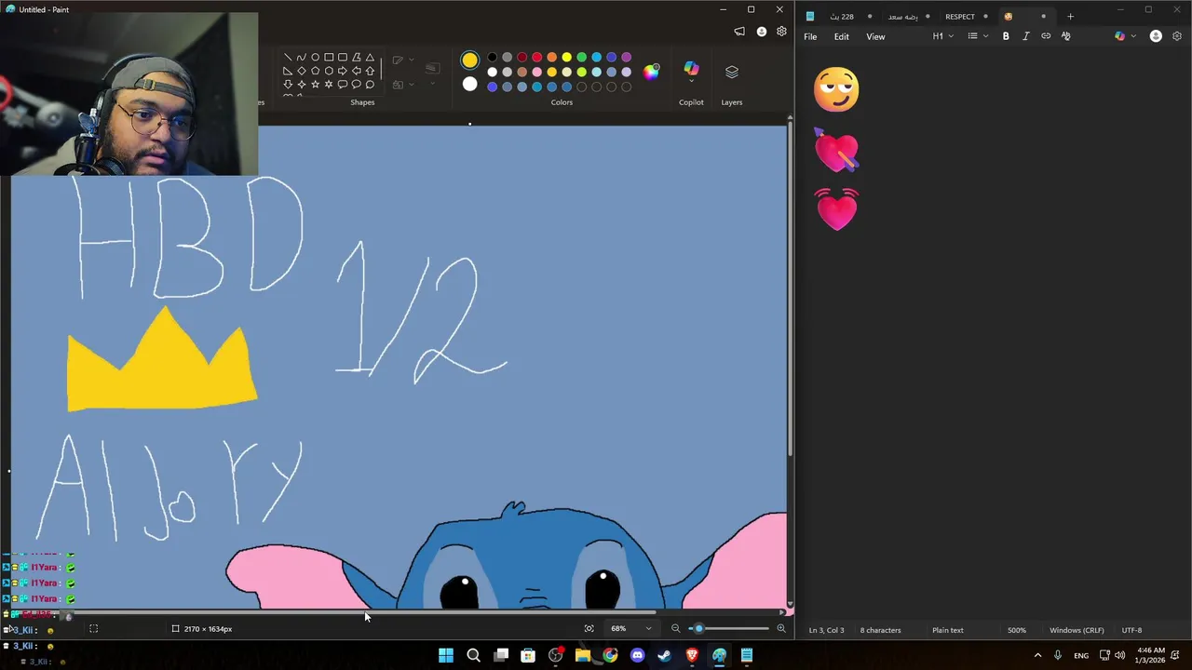This screenshot has width=1192, height=670.
Task: Switch to the RESPECT tab in Notepad
Action: click(x=960, y=16)
